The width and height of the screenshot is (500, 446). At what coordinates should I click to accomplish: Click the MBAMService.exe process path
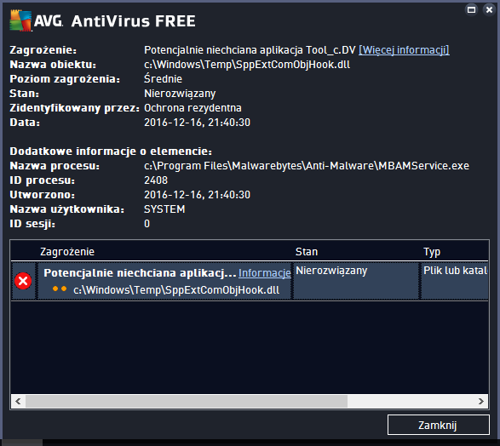coord(307,166)
